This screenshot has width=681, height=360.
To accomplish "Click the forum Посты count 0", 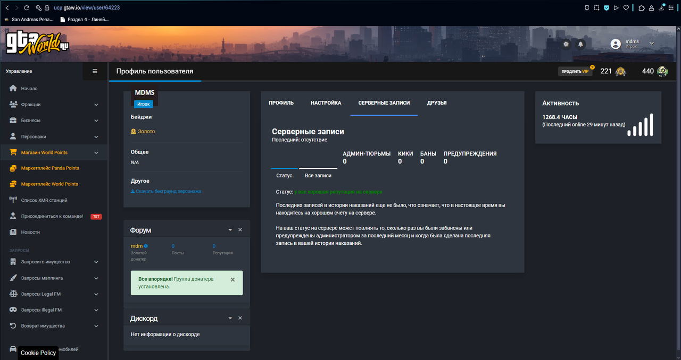I will (173, 246).
